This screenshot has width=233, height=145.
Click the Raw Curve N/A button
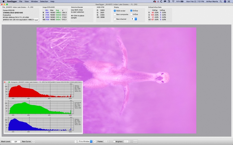33,142
